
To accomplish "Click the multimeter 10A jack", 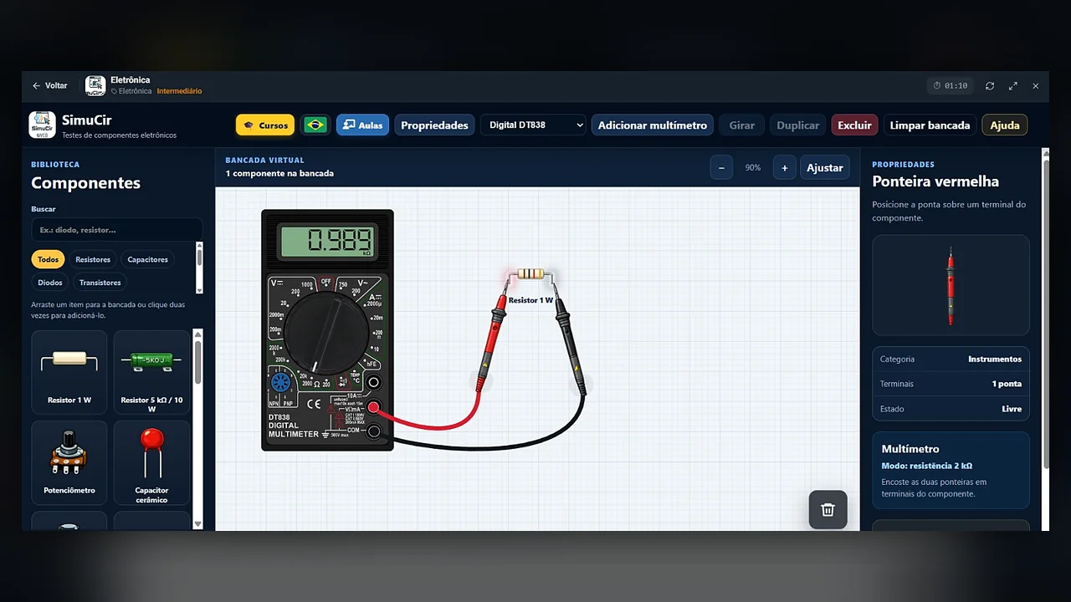I will (374, 383).
